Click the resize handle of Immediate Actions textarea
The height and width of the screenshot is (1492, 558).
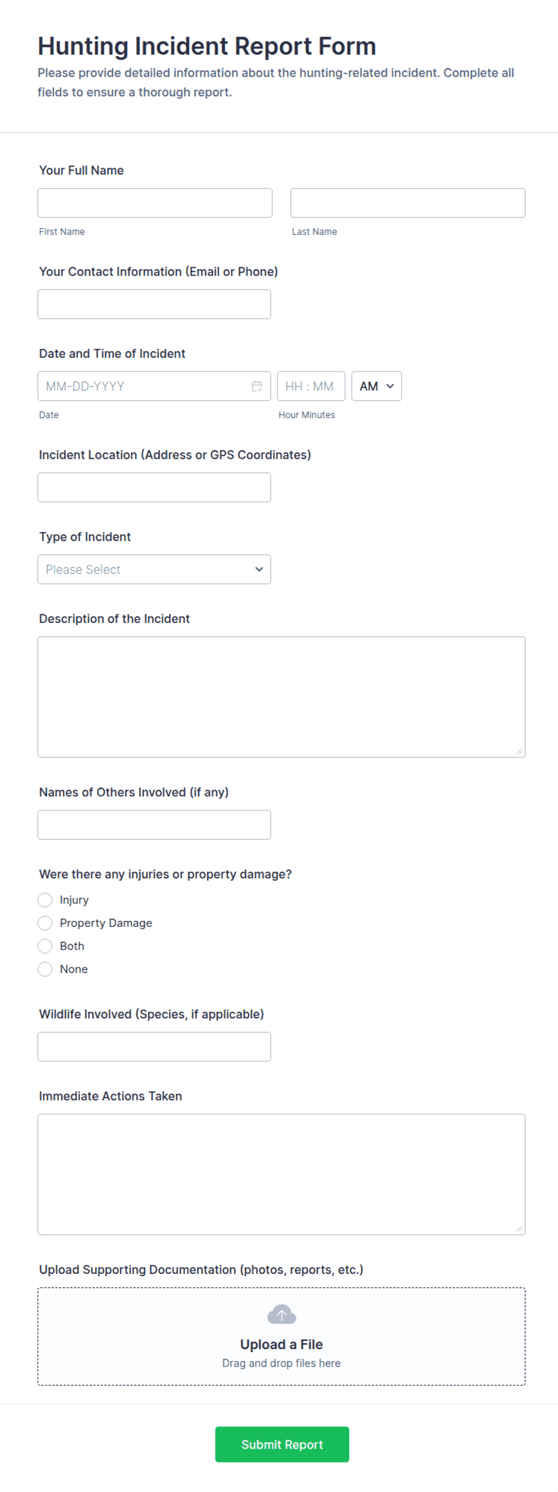tap(520, 1230)
